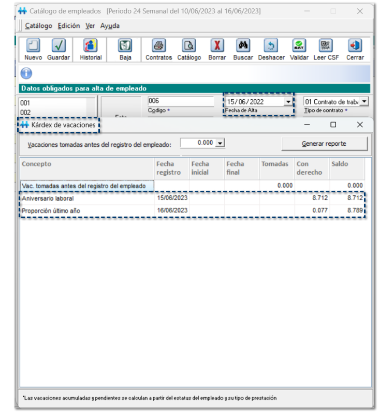Viewport: 379px width, 413px height.
Task: Click the Leer CSF icon
Action: 326,45
